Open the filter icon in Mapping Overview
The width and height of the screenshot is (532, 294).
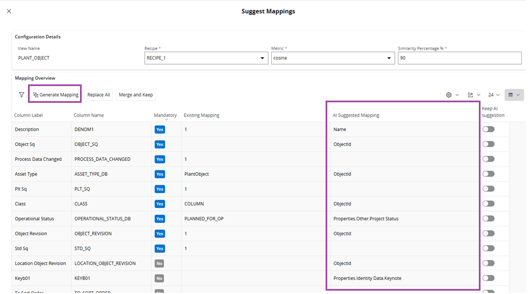[x=21, y=94]
